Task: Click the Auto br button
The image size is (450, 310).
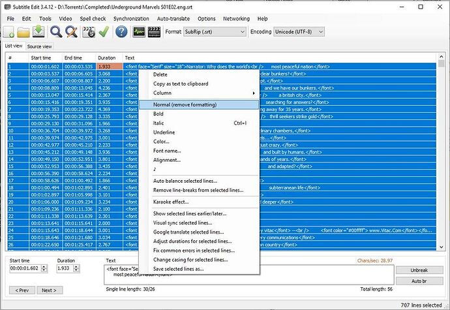Action: click(419, 280)
